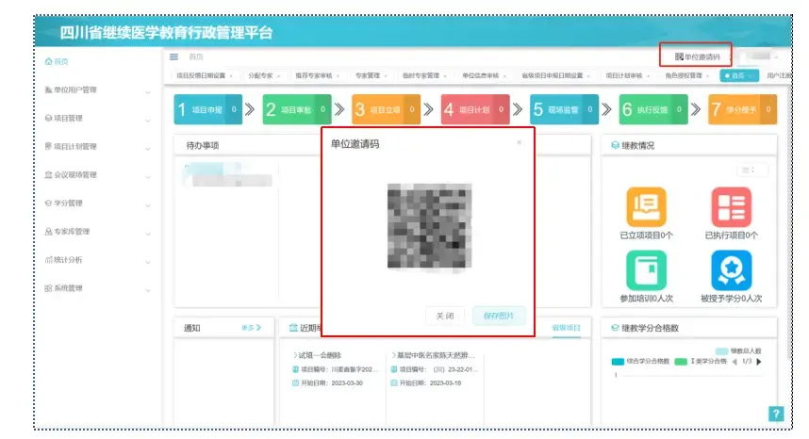
Task: Expand 统计分析 sidebar menu
Action: point(97,260)
